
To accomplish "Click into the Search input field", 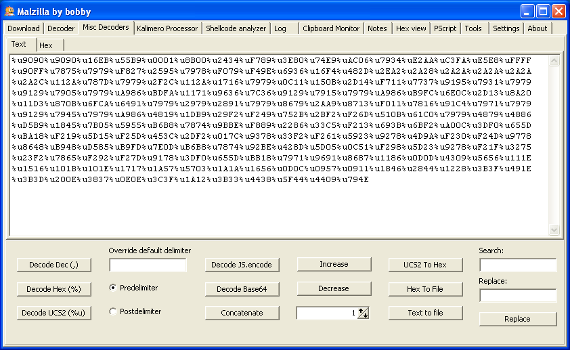I will [x=517, y=265].
